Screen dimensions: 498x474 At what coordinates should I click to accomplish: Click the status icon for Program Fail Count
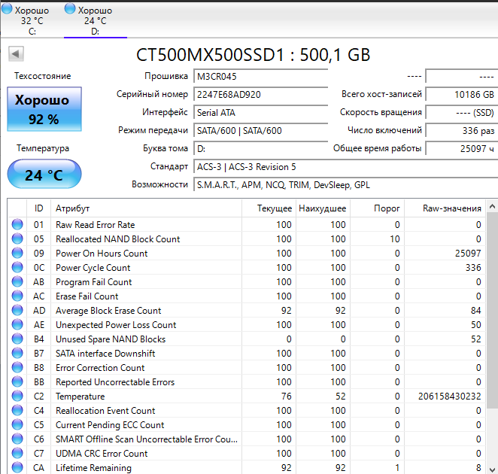[17, 281]
